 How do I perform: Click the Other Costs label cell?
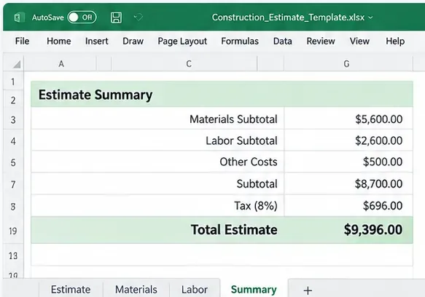click(x=157, y=162)
